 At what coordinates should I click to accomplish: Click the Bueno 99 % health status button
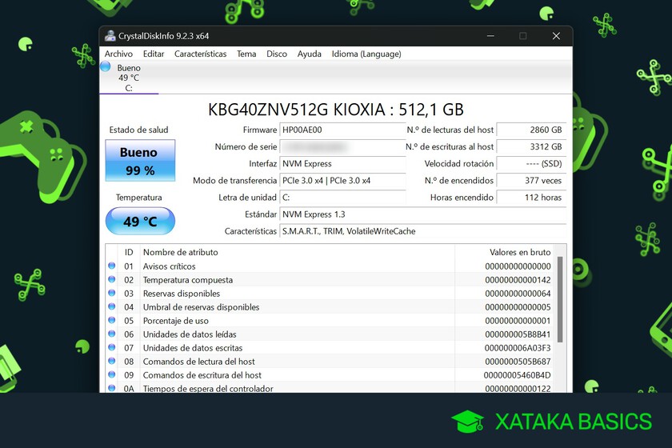pos(140,161)
